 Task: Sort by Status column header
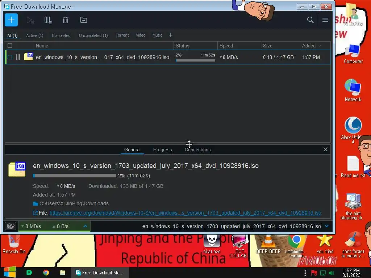tap(195, 46)
